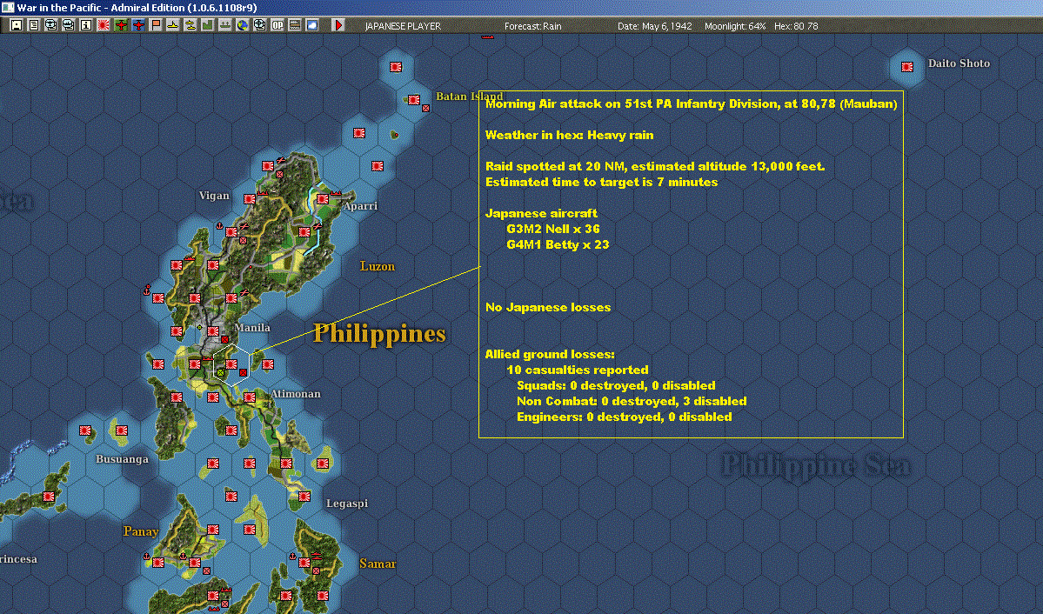Open the two yellow ships icon
This screenshot has width=1043, height=614.
191,25
